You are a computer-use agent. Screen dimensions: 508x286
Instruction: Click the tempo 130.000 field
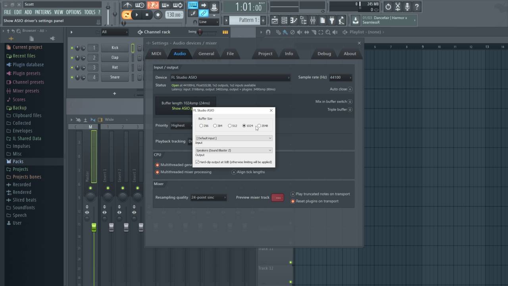174,15
